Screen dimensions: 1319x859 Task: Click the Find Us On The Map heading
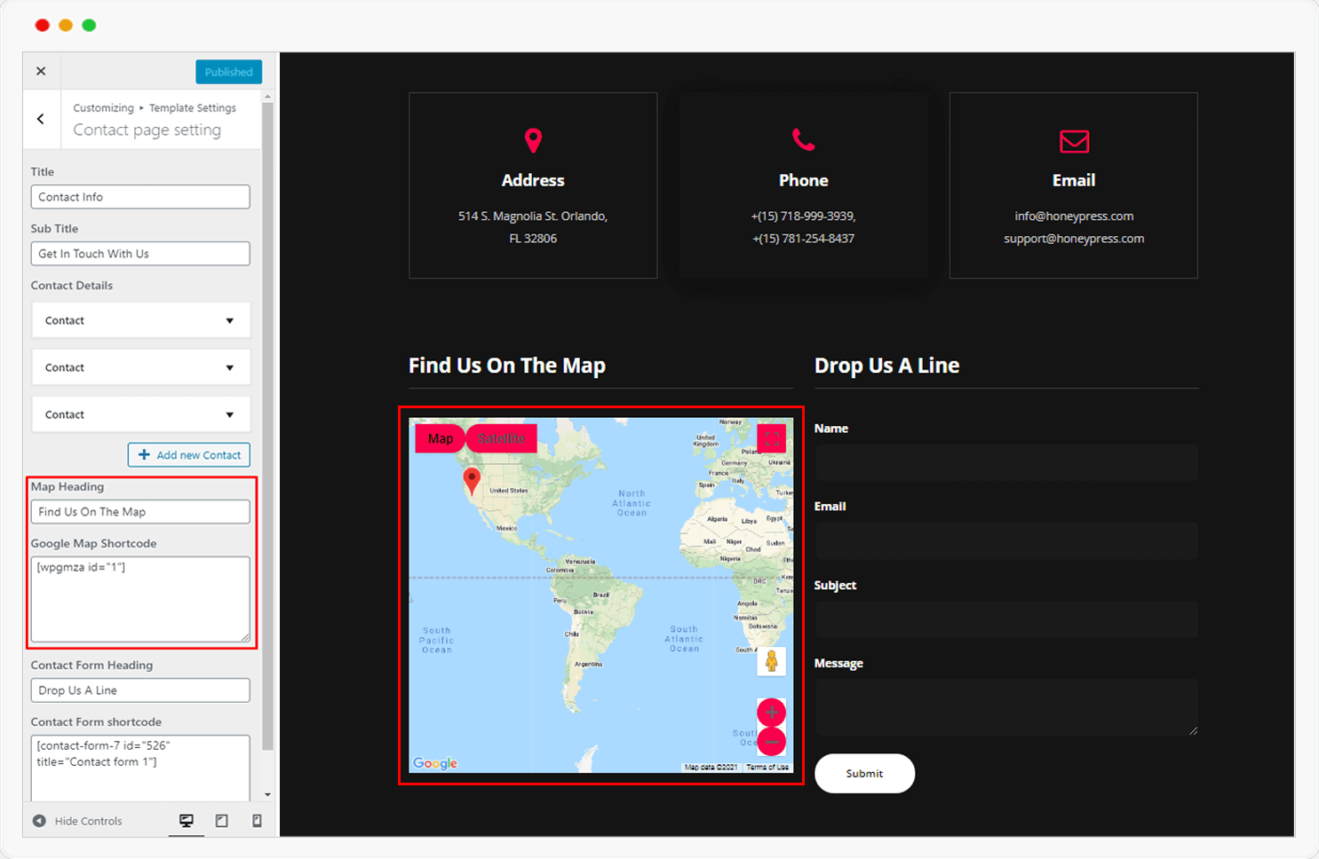(x=507, y=366)
